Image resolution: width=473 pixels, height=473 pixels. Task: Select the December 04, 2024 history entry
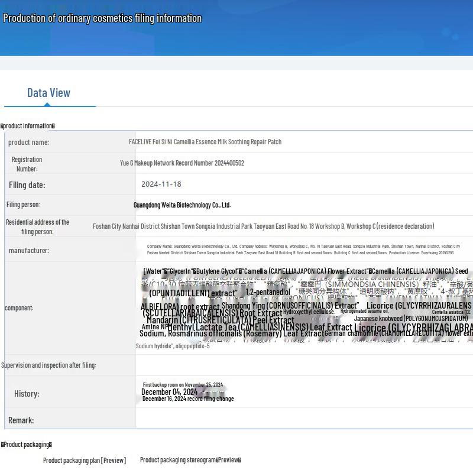[x=169, y=392]
